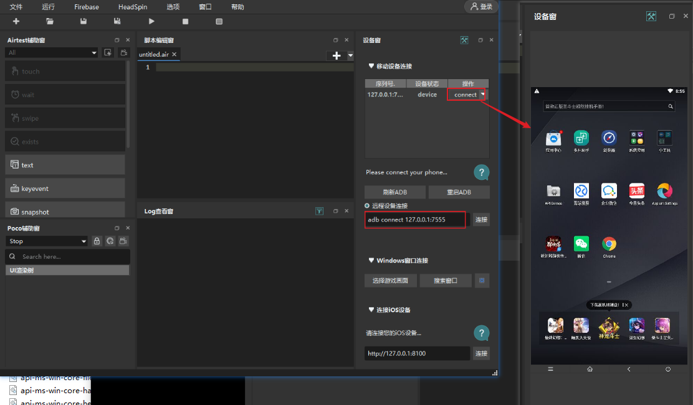This screenshot has height=405, width=693.
Task: Open the 运行 menu
Action: tap(48, 7)
